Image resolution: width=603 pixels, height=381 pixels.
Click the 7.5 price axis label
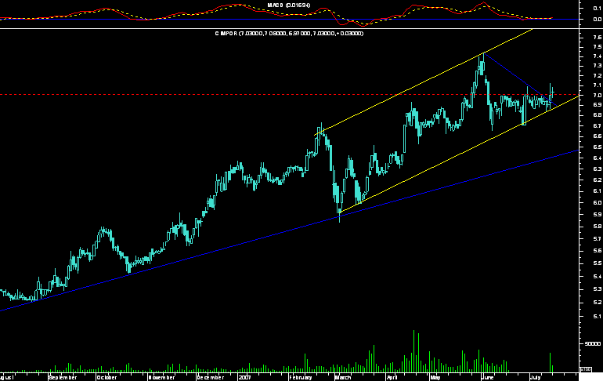598,47
